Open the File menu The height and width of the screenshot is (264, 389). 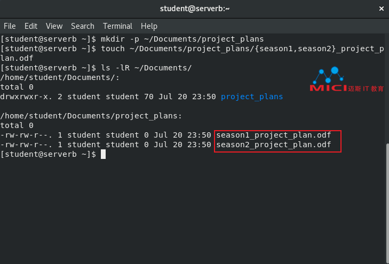[x=10, y=26]
